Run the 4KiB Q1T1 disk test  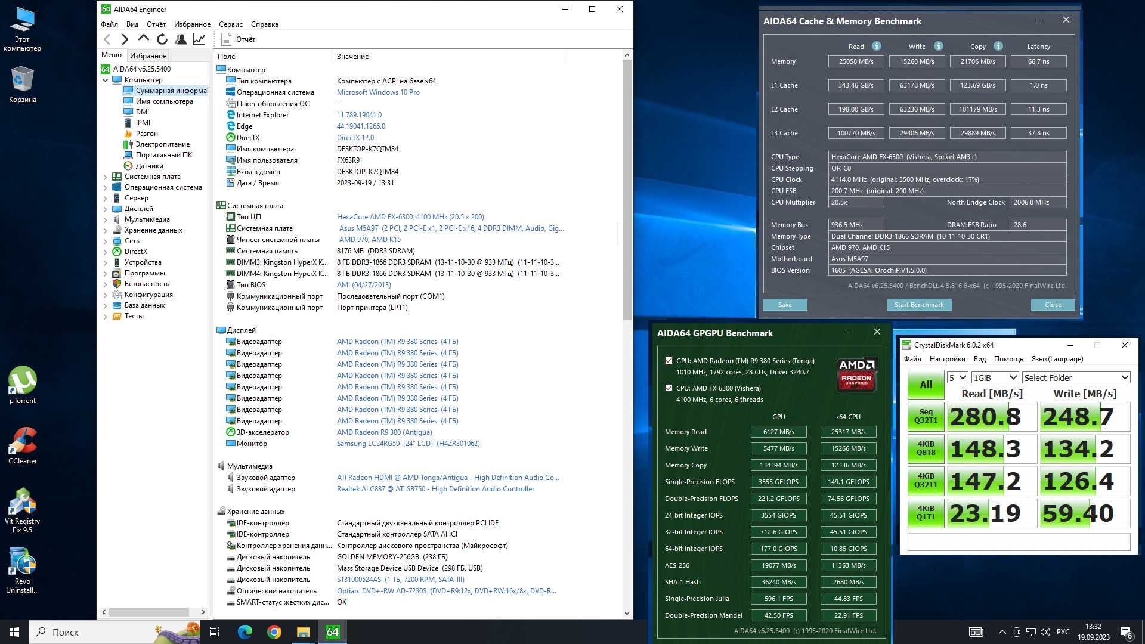[926, 513]
